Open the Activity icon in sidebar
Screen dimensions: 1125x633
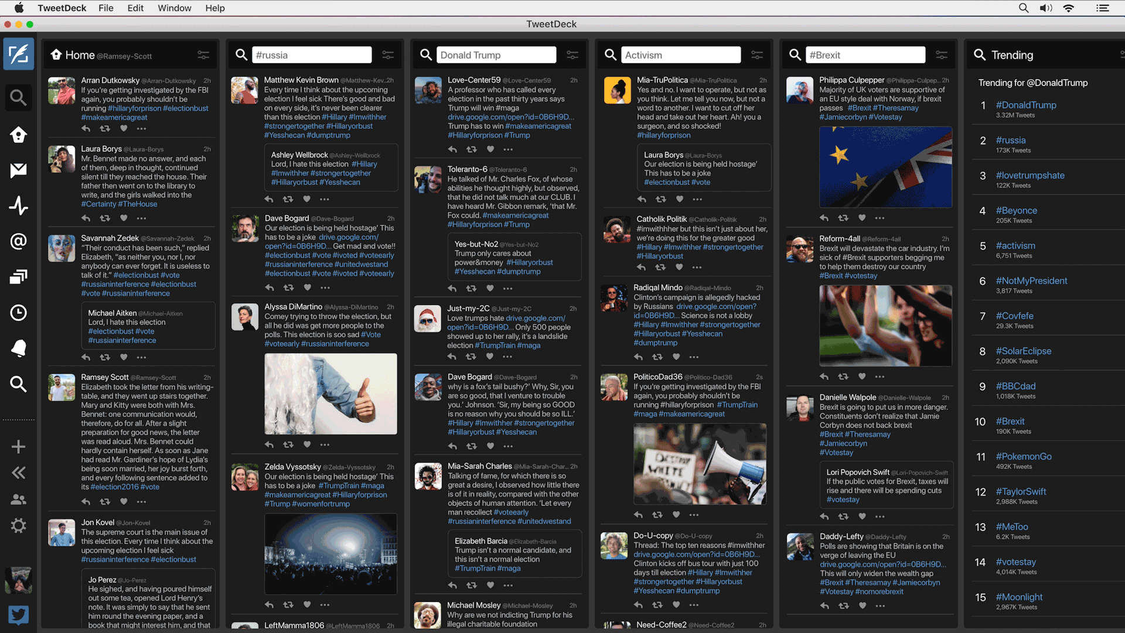point(18,206)
